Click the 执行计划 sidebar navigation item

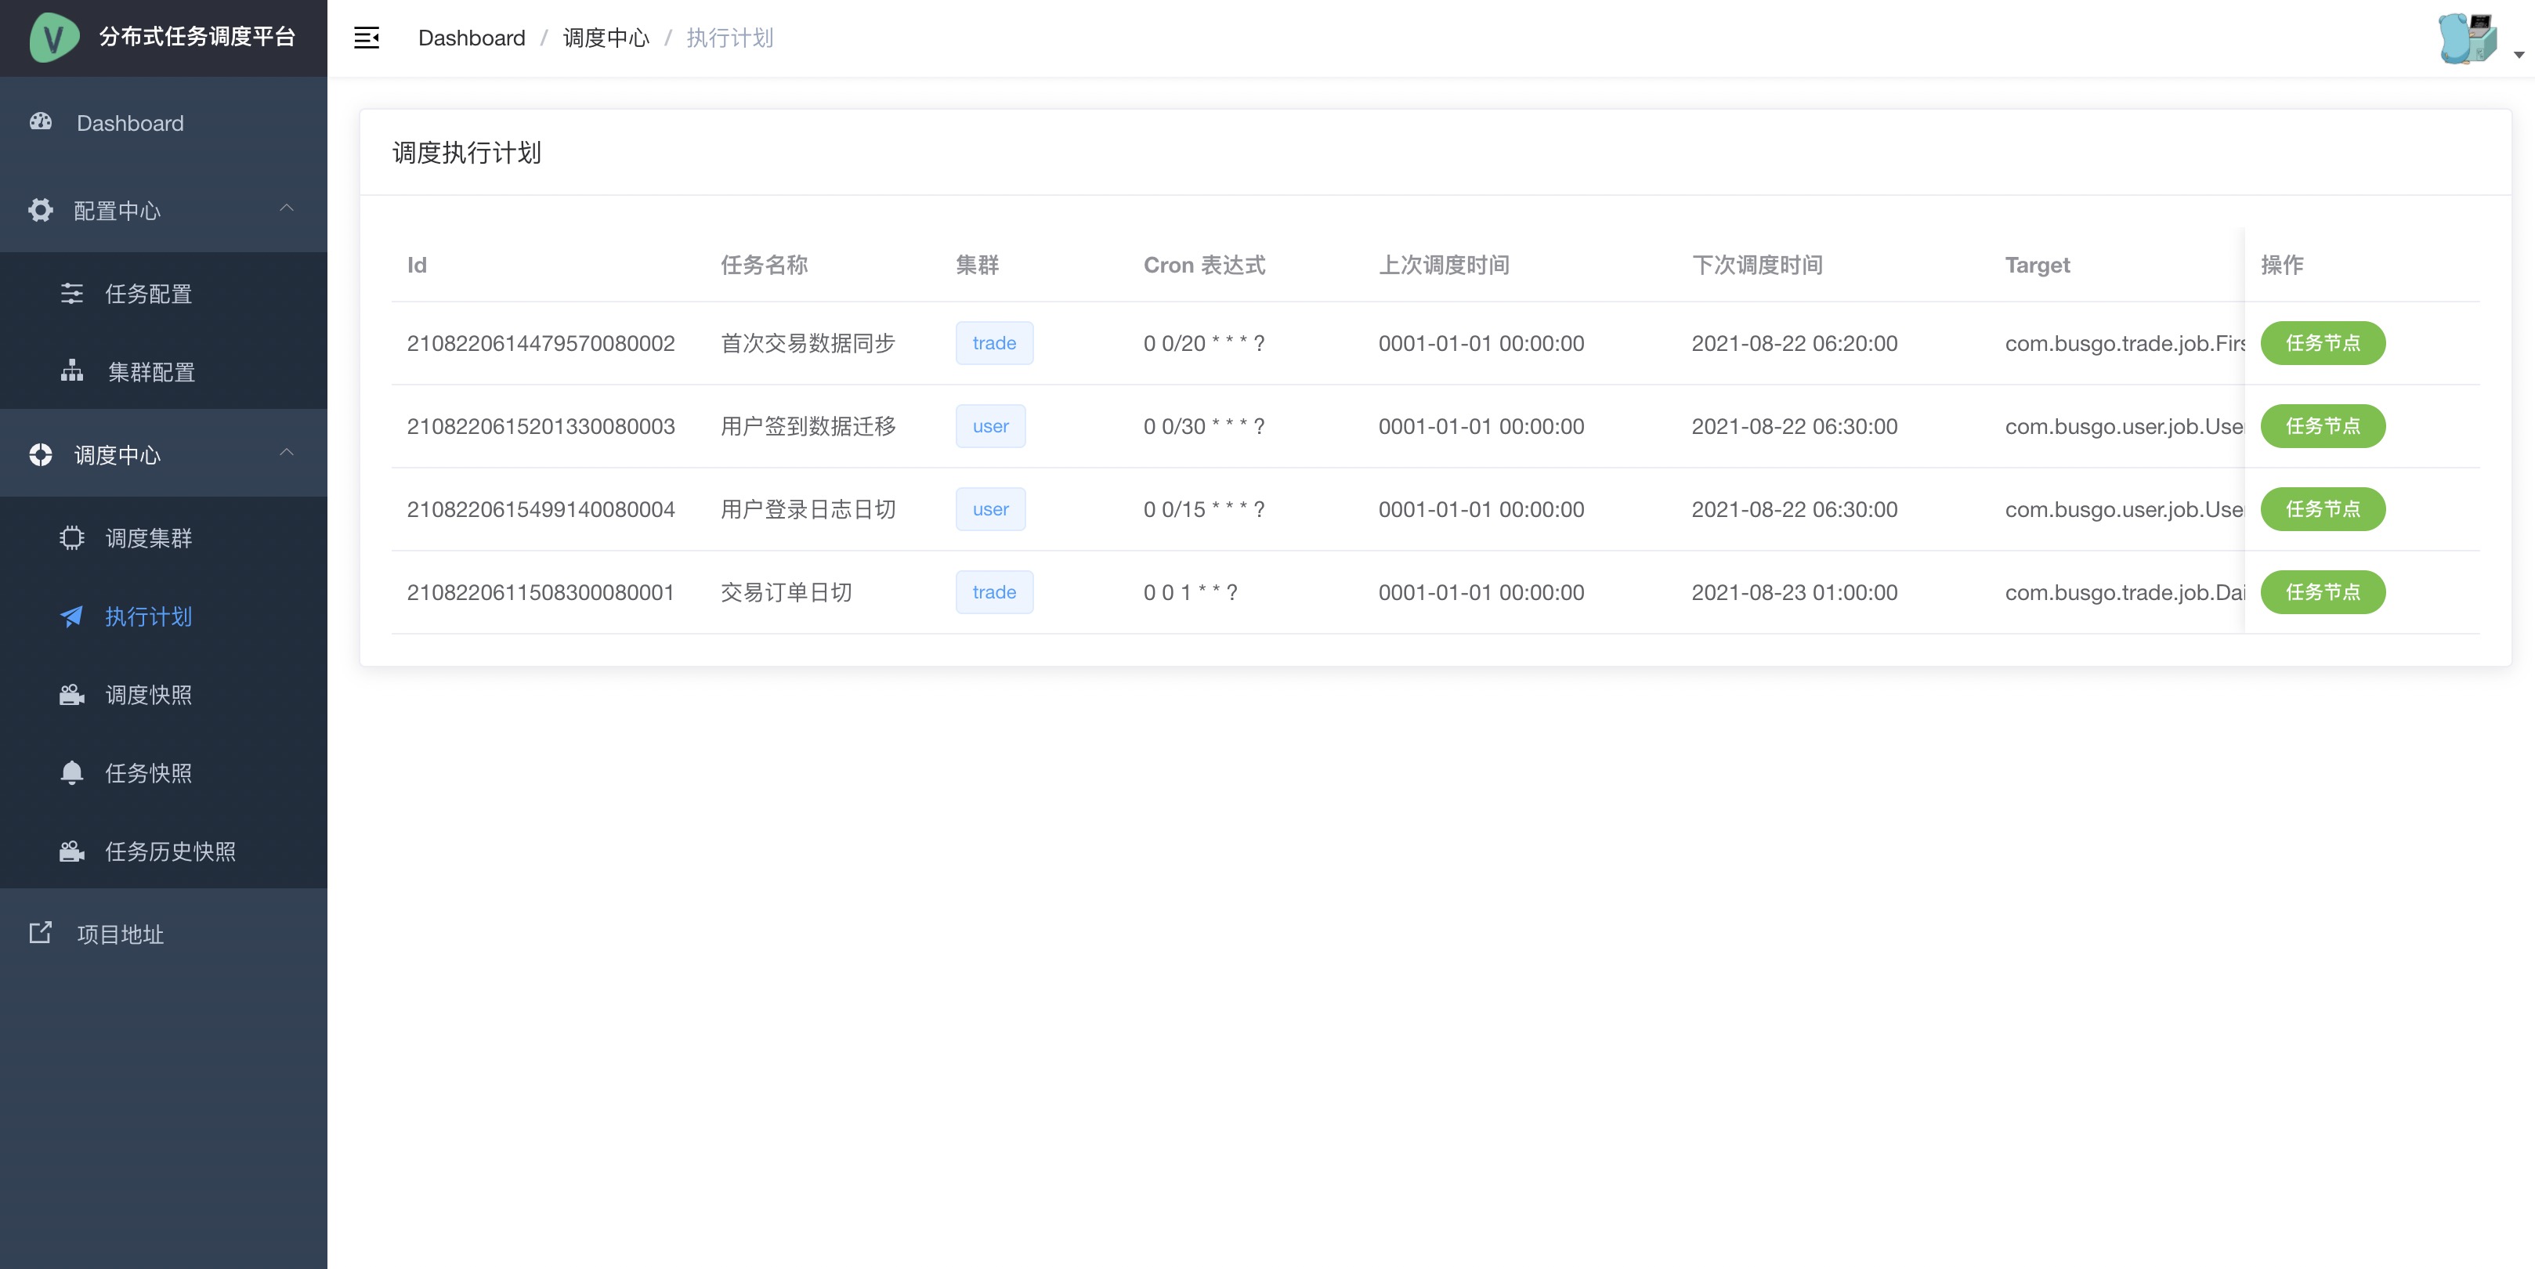(150, 616)
